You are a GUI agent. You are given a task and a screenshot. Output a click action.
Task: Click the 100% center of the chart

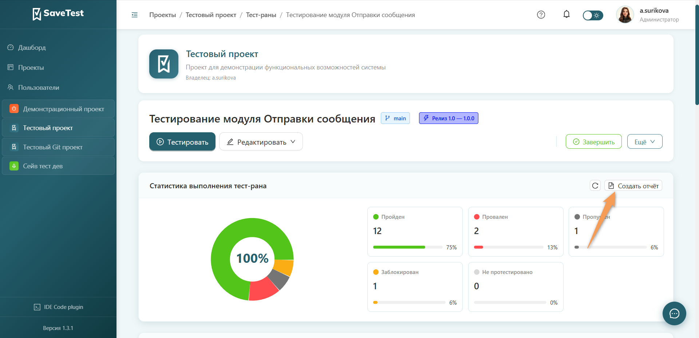[x=252, y=258]
